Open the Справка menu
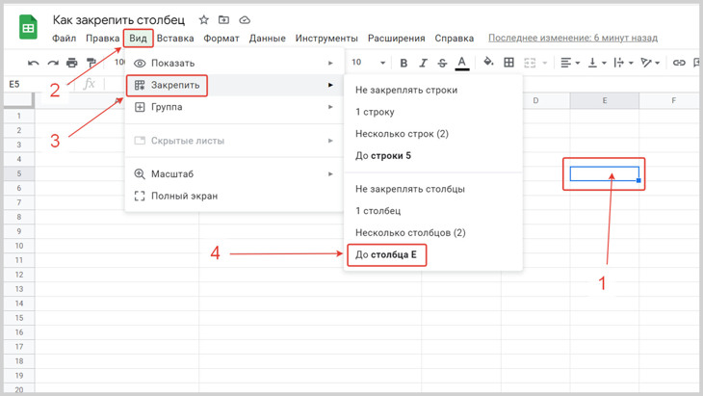This screenshot has height=396, width=703. pos(455,39)
